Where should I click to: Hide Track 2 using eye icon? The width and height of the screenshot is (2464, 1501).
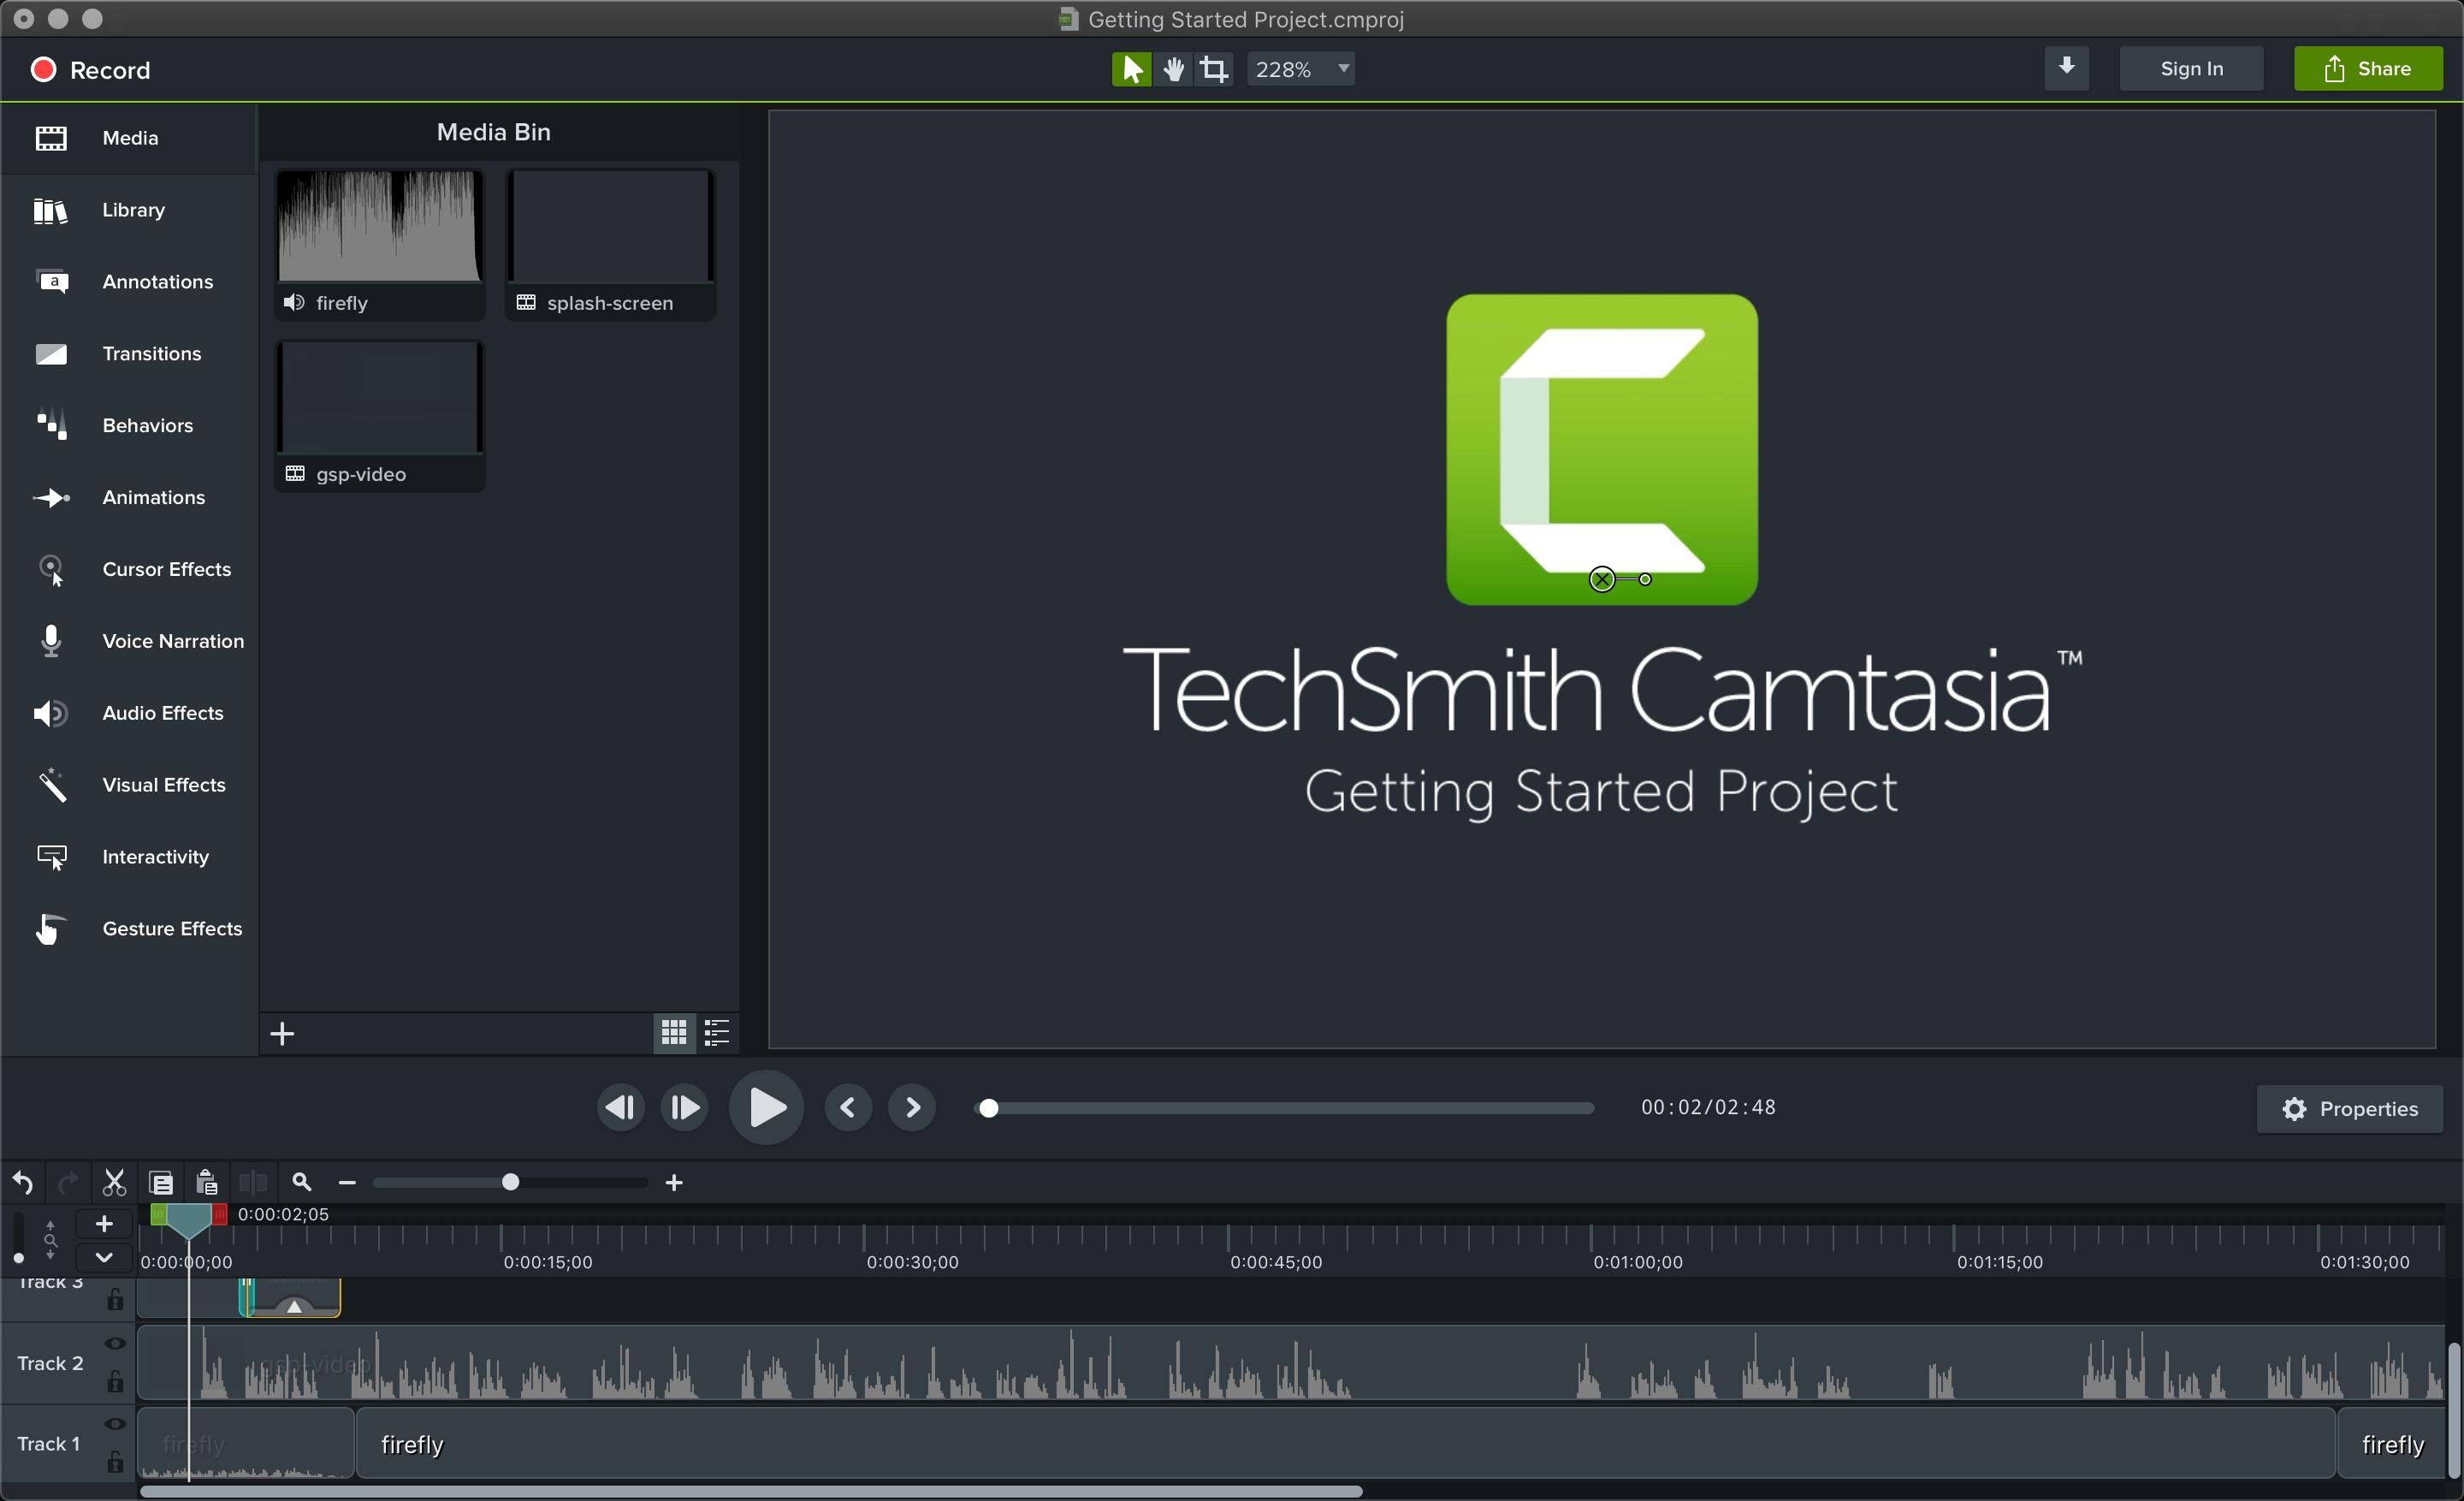pyautogui.click(x=115, y=1344)
